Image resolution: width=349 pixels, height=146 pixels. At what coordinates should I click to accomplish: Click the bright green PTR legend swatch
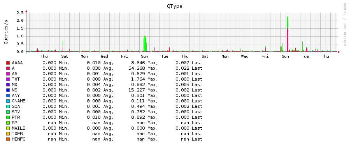pos(8,118)
